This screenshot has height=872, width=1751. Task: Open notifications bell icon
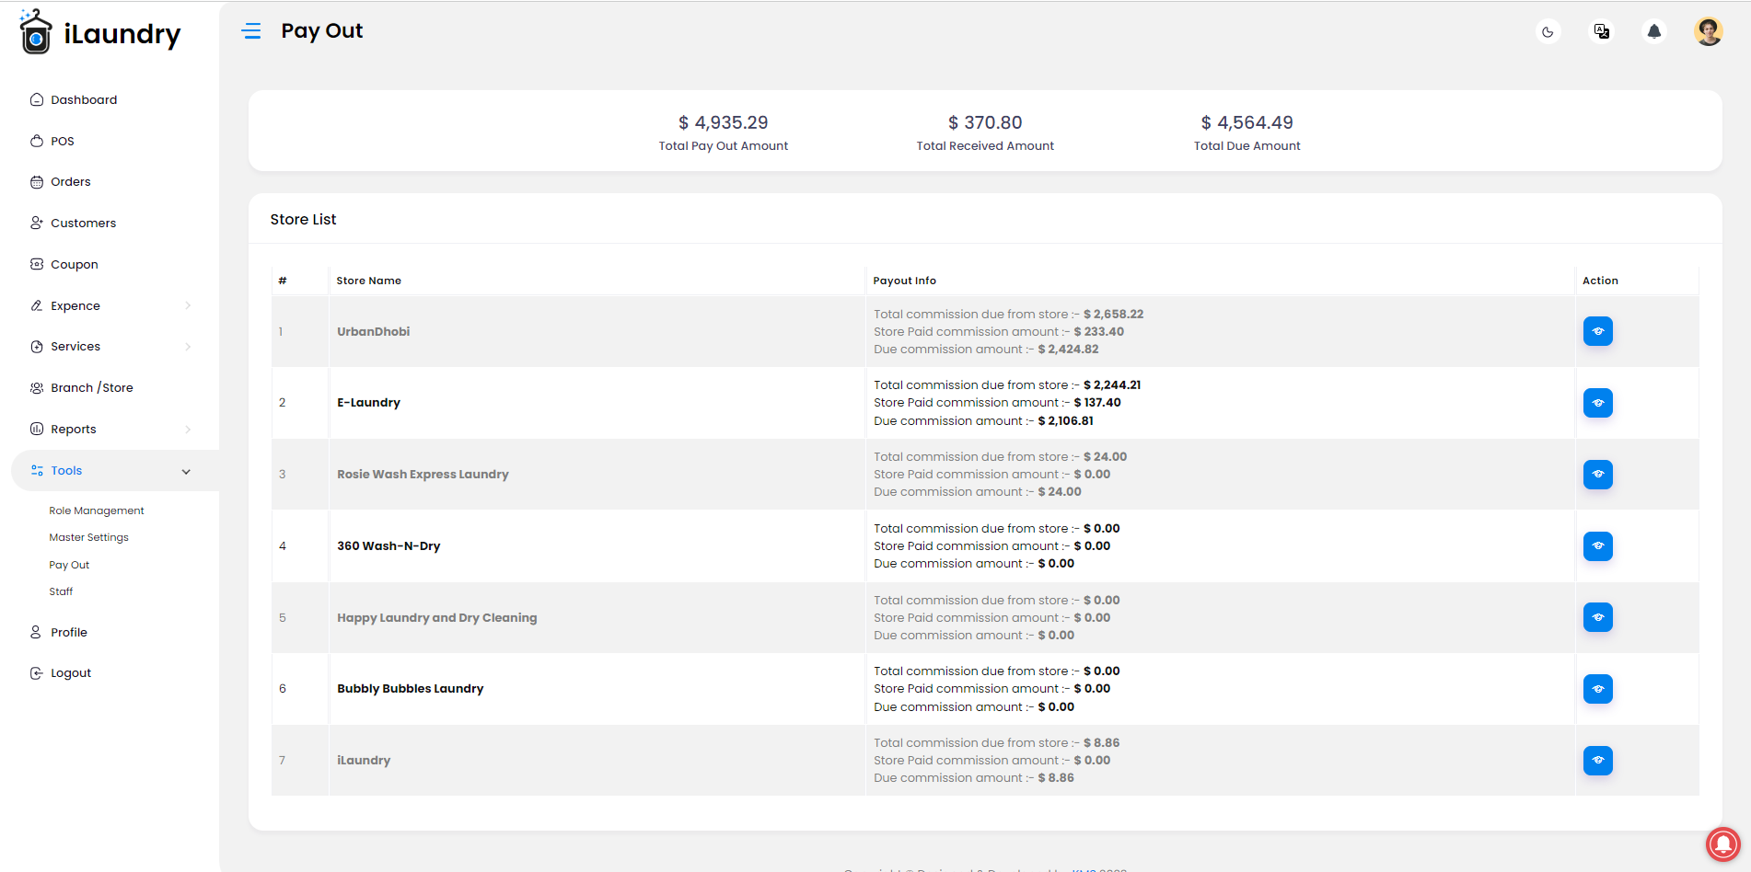pos(1654,32)
